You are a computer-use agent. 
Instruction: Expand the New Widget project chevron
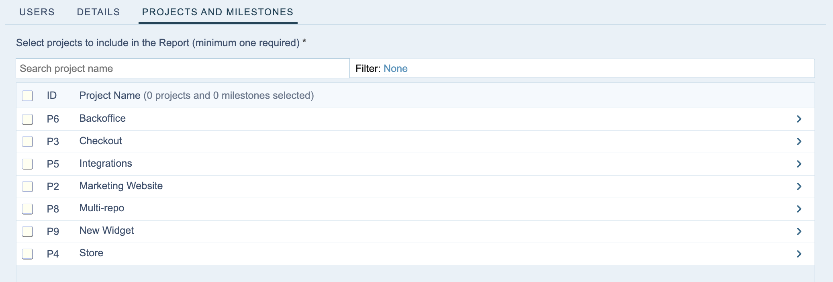799,231
